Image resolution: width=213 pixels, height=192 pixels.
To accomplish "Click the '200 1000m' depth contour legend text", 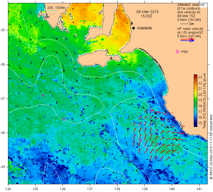I will [56, 8].
